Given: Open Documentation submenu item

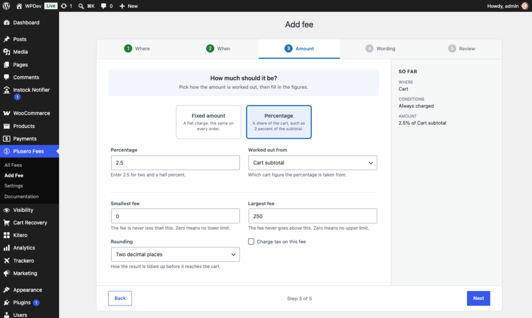Looking at the screenshot, I should pyautogui.click(x=21, y=196).
